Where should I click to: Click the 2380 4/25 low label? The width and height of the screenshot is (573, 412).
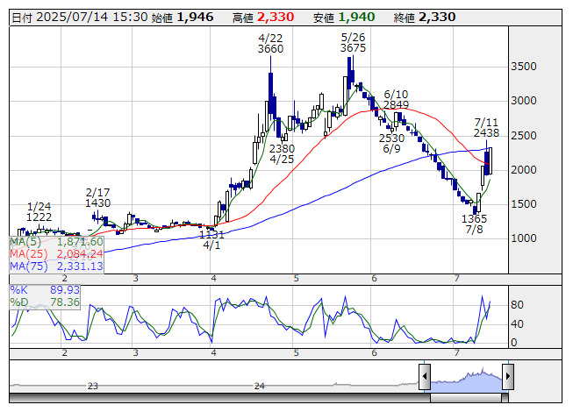pyautogui.click(x=282, y=154)
